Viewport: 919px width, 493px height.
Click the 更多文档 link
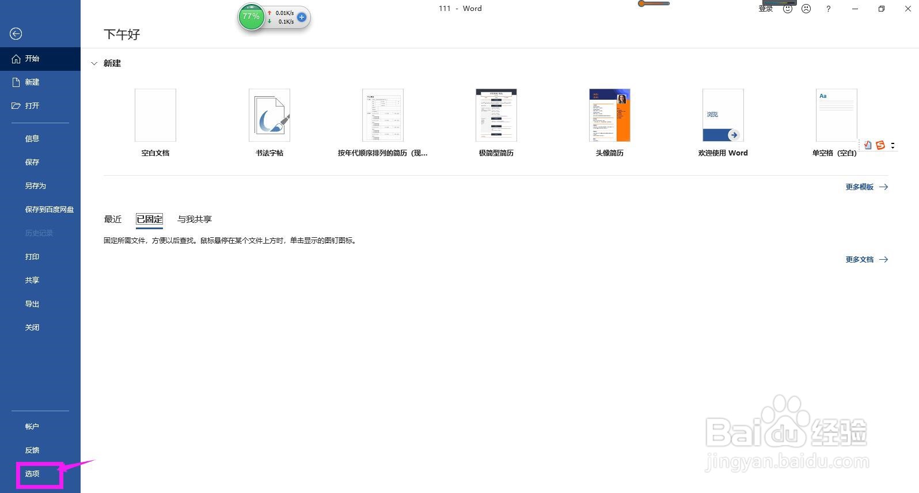(x=867, y=260)
